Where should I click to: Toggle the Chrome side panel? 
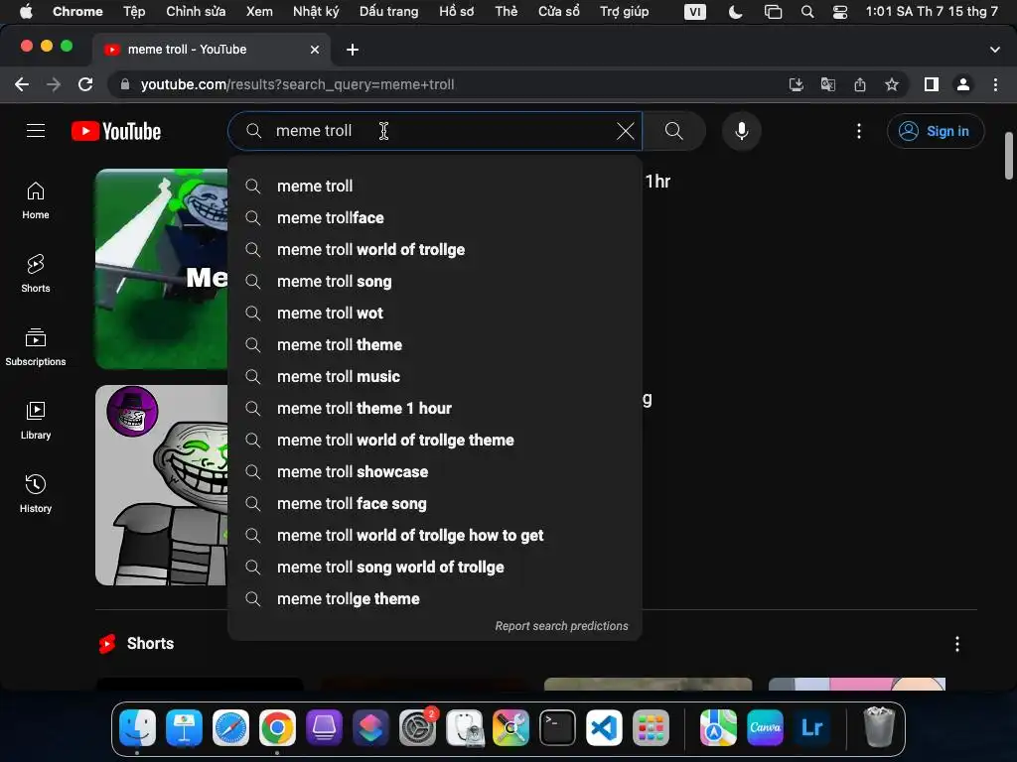[x=932, y=84]
